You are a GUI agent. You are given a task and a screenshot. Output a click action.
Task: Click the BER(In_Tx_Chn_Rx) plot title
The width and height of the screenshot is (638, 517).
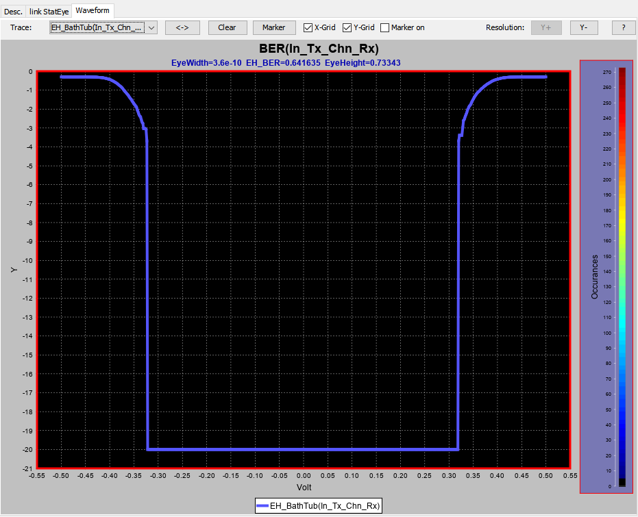319,49
